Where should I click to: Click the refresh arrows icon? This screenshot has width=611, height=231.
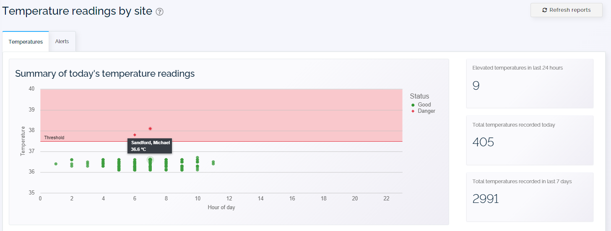(545, 10)
